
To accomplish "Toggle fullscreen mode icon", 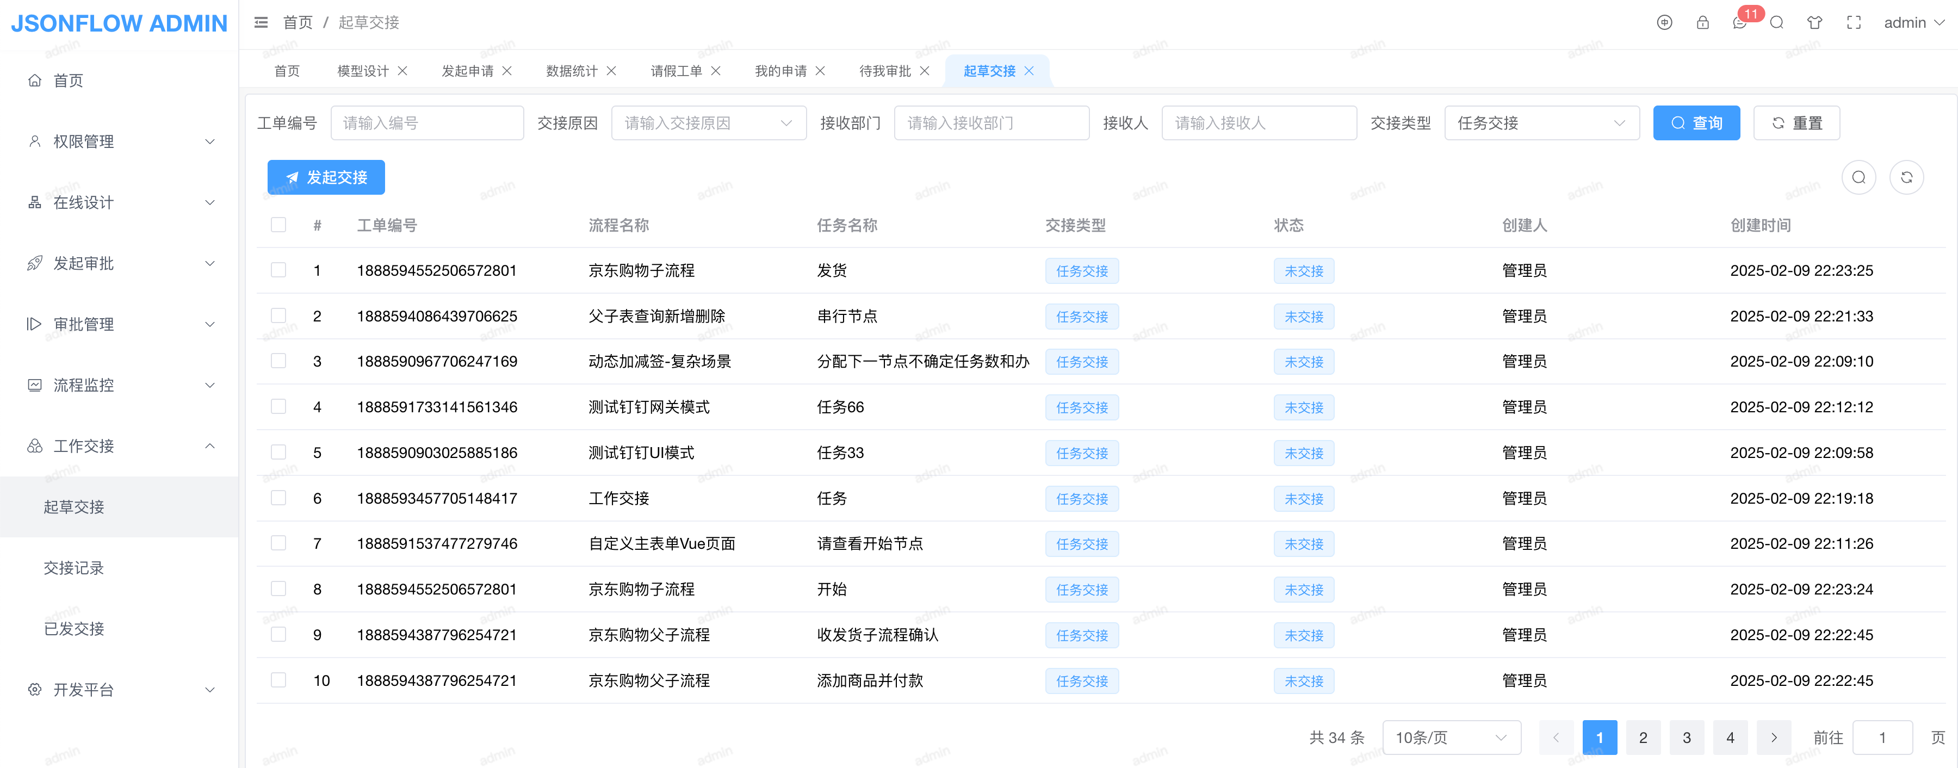I will coord(1854,23).
